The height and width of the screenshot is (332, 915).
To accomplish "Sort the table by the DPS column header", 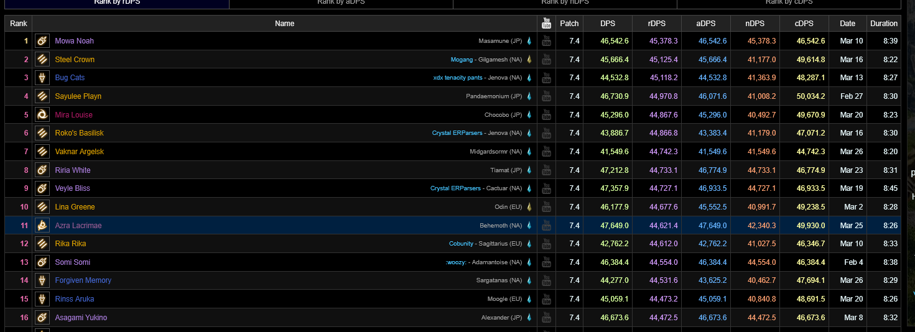I will tap(608, 24).
